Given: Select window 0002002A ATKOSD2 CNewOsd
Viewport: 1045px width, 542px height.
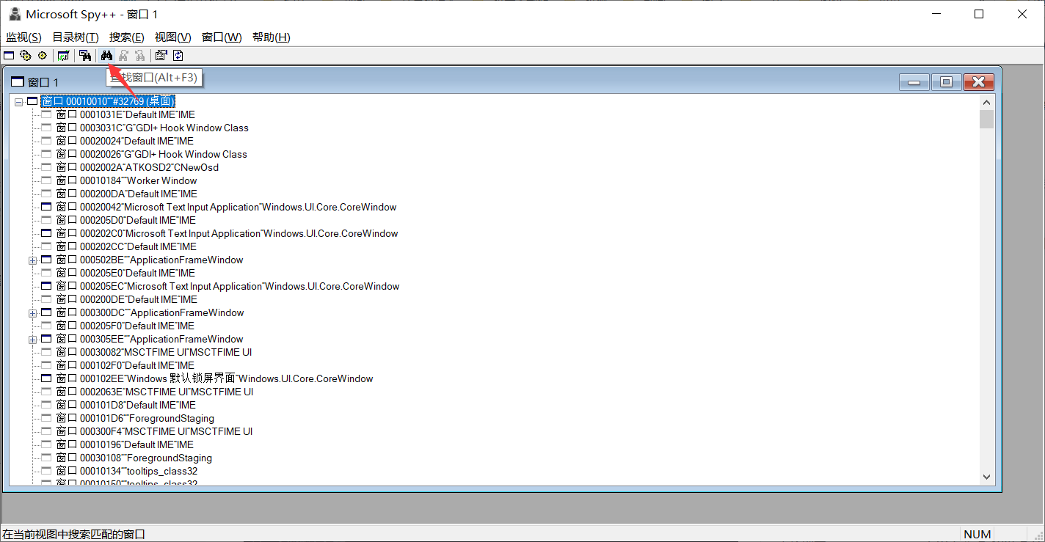Looking at the screenshot, I should pos(137,167).
